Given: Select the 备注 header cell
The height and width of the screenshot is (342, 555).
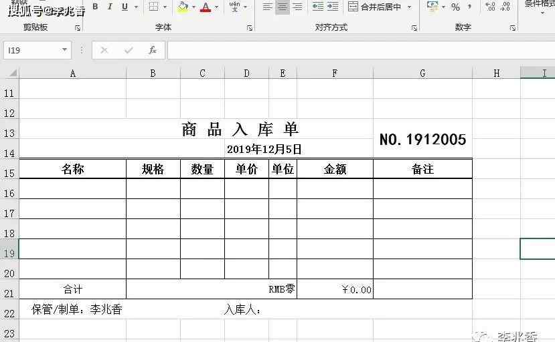Looking at the screenshot, I should point(422,169).
